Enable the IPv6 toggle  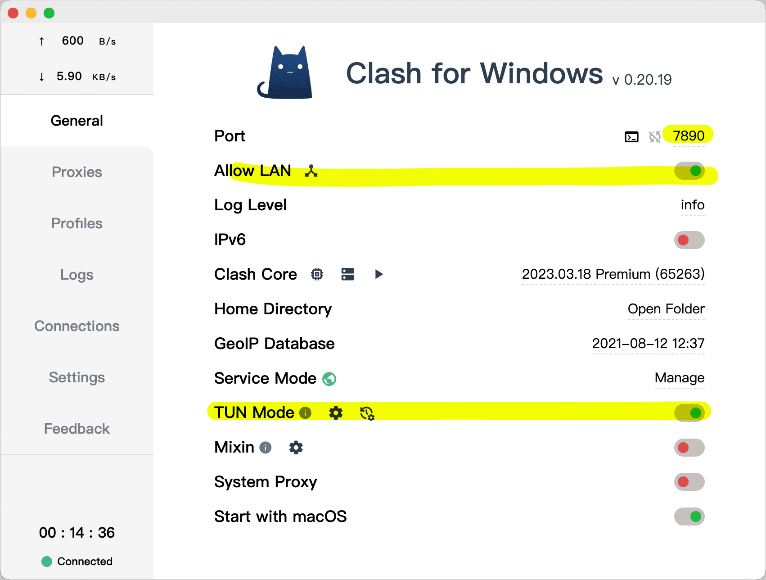tap(689, 240)
